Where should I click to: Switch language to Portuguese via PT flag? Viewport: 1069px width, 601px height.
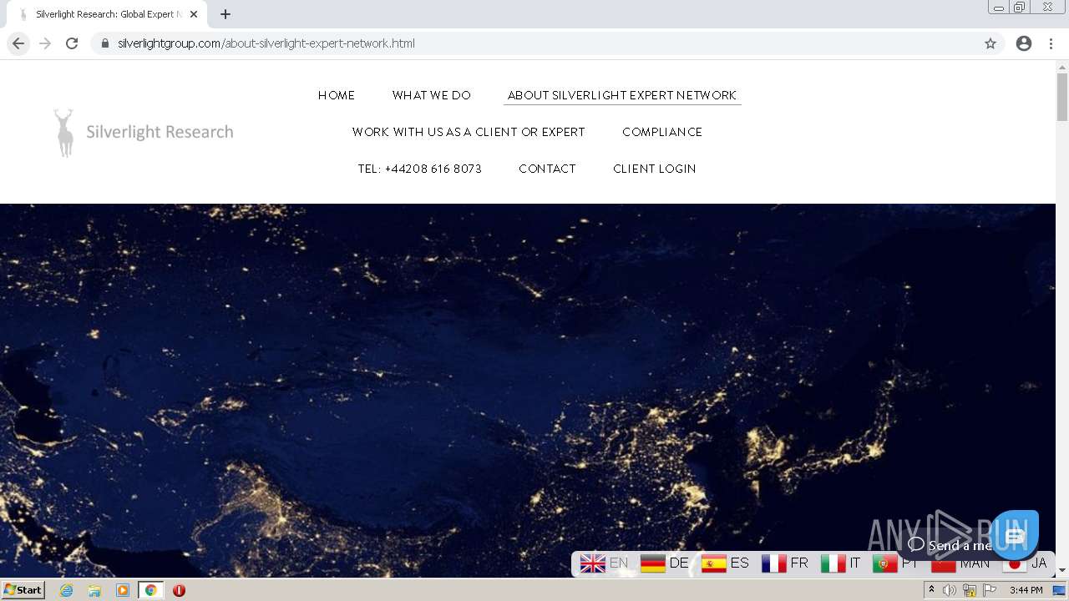tap(895, 563)
